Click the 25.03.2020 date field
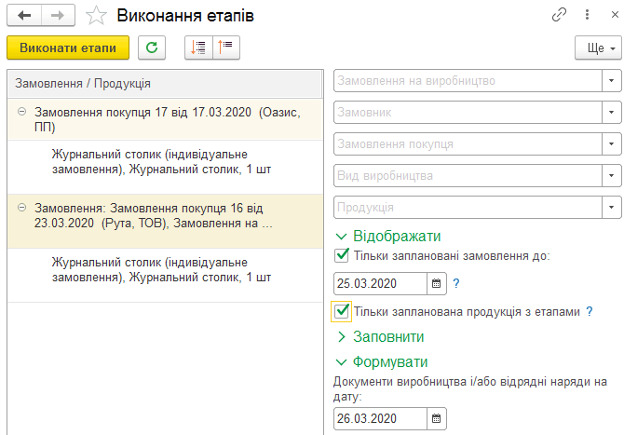 (x=380, y=283)
